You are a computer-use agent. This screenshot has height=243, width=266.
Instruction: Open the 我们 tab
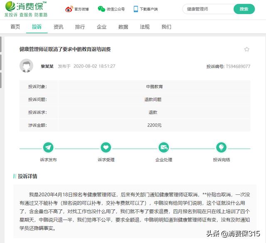coord(166,27)
